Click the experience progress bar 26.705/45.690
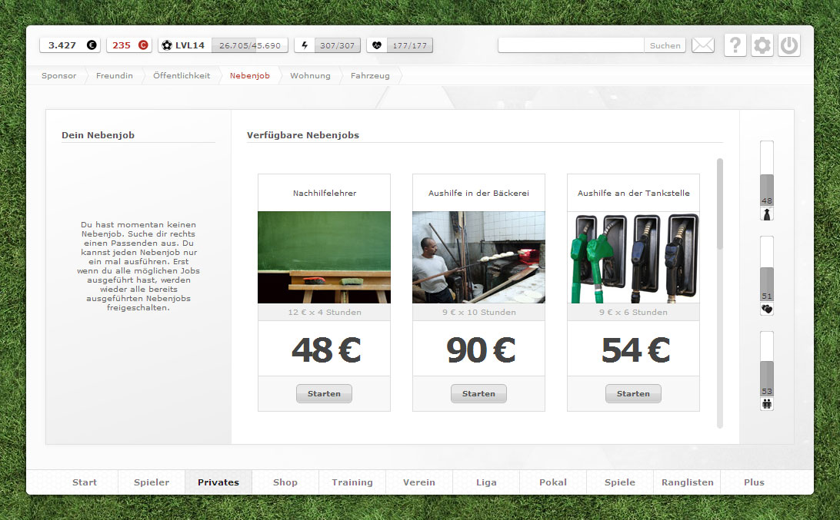This screenshot has width=840, height=520. click(x=250, y=45)
